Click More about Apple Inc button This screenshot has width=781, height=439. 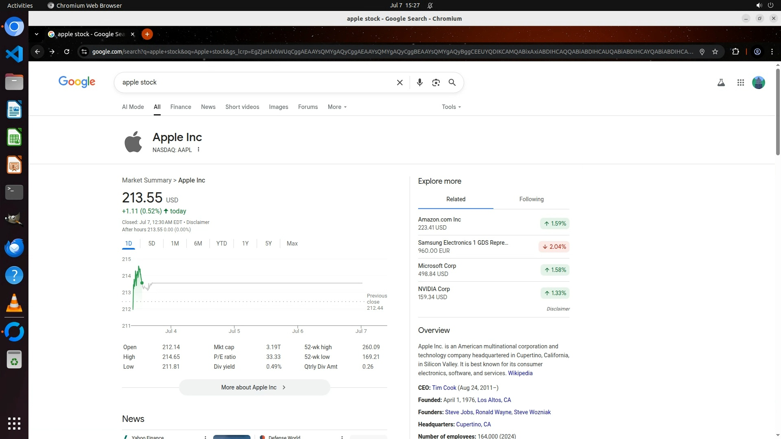(x=254, y=387)
